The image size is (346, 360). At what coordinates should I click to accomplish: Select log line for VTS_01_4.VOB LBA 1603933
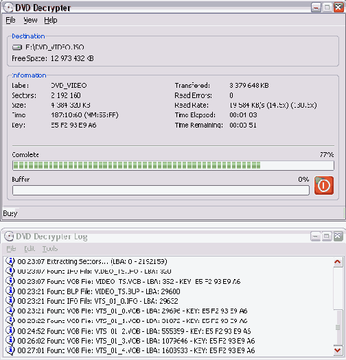coord(136,350)
